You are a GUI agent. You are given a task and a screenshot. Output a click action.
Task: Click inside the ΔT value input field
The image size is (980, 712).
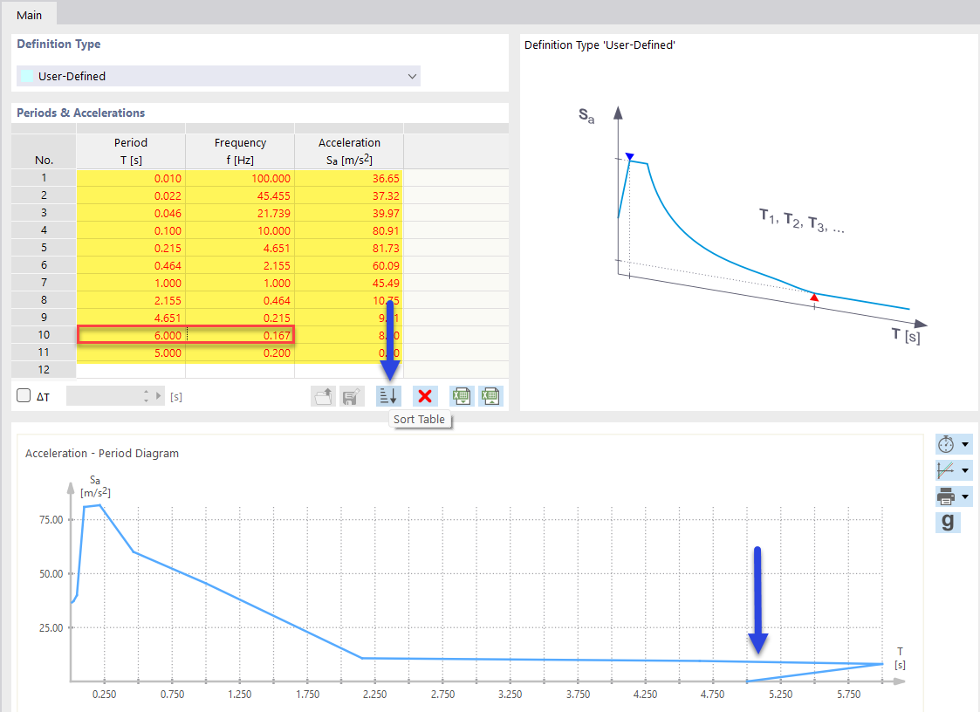pos(105,396)
